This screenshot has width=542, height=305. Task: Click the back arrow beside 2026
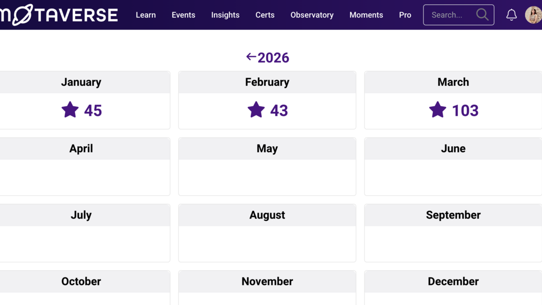pos(251,57)
